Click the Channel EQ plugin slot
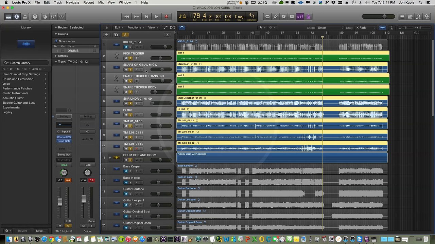The image size is (435, 244). pos(64,137)
